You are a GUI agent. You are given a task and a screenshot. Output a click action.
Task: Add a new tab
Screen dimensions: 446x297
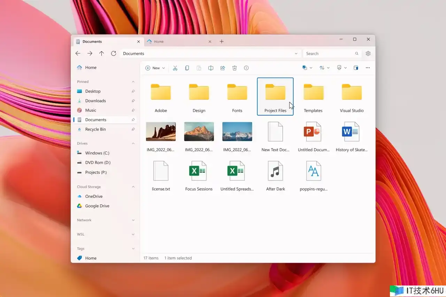click(222, 41)
